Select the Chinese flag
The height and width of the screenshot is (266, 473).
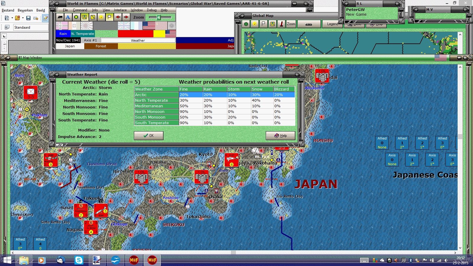point(161,26)
